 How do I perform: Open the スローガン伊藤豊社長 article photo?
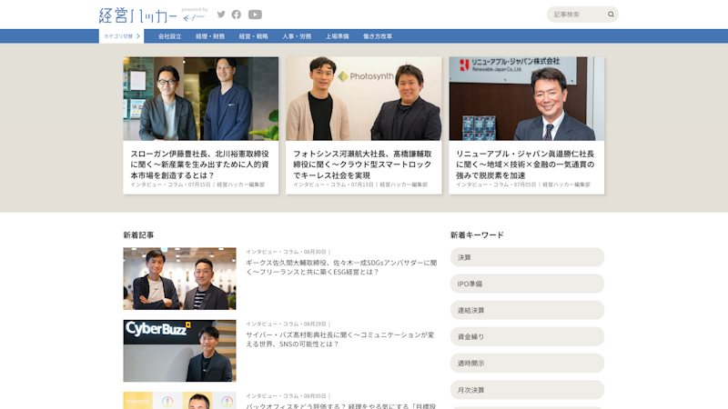click(x=200, y=99)
